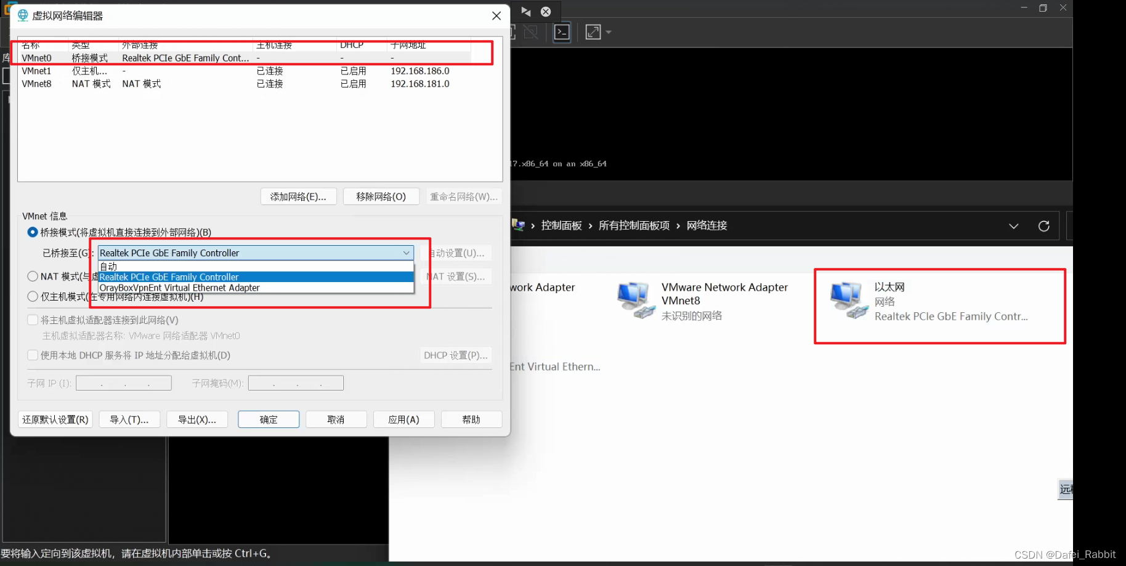Click subnet address 192.168.186.0
1126x566 pixels.
[420, 71]
